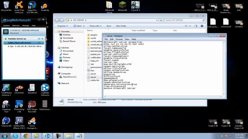The image size is (248, 139).
Task: Launch Photoshop CS6 from the desktop
Action: click(x=19, y=107)
